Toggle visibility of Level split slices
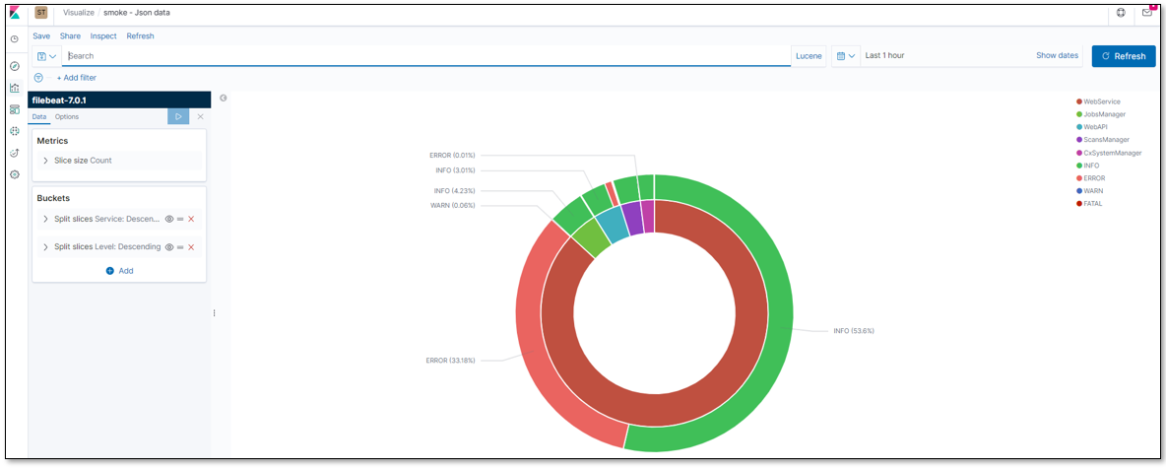Viewport: 1166px width, 468px height. [x=169, y=247]
